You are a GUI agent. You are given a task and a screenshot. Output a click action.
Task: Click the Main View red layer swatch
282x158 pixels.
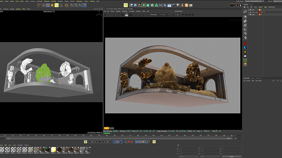pyautogui.click(x=260, y=12)
